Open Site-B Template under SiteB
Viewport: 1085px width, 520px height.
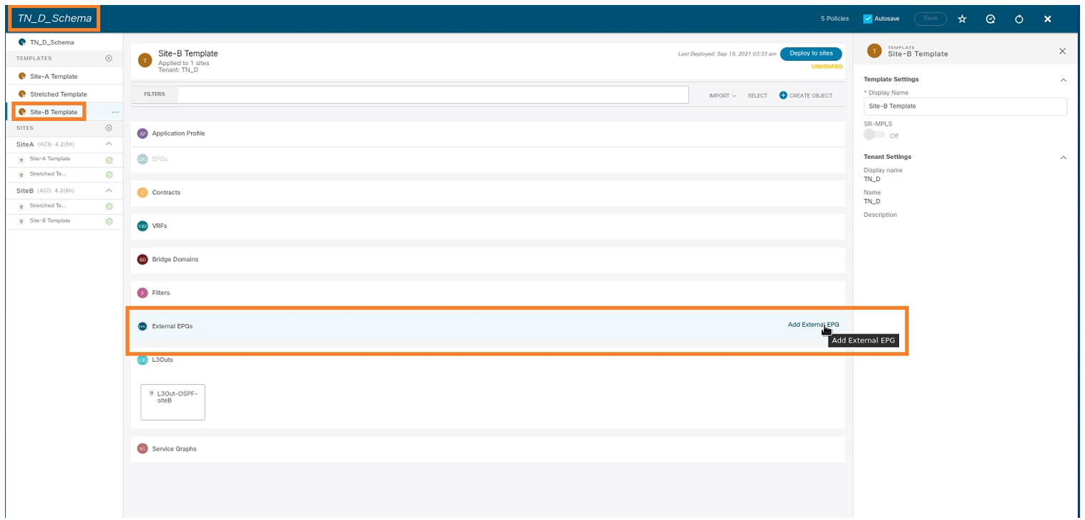pyautogui.click(x=50, y=221)
